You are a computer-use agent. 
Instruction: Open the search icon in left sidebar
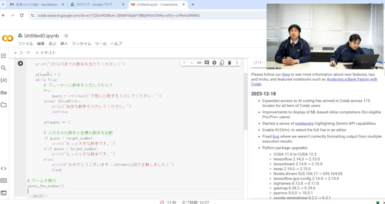(4, 68)
